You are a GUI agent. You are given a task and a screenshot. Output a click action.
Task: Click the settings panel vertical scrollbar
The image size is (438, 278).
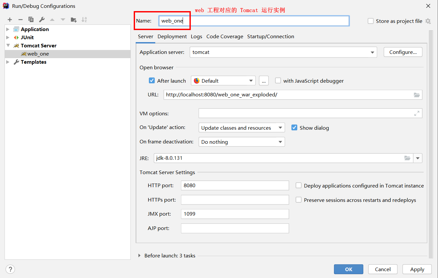(x=431, y=144)
